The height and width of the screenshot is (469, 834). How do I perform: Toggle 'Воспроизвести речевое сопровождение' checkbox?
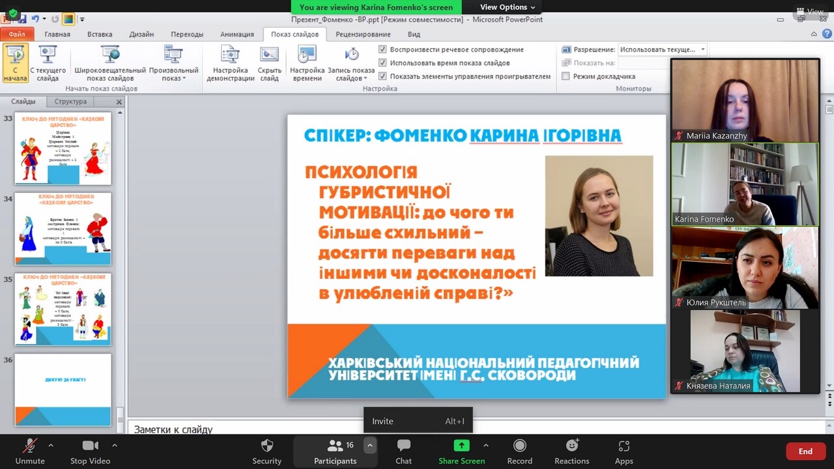tap(382, 50)
